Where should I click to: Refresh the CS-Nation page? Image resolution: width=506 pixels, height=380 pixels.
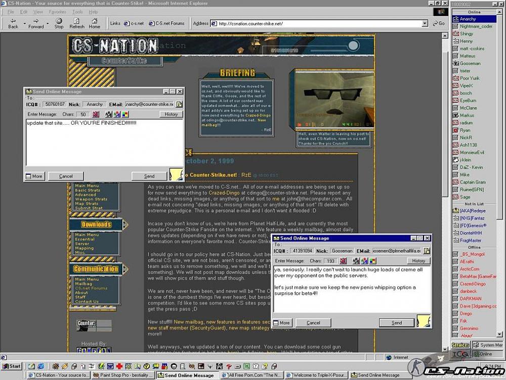tap(77, 24)
